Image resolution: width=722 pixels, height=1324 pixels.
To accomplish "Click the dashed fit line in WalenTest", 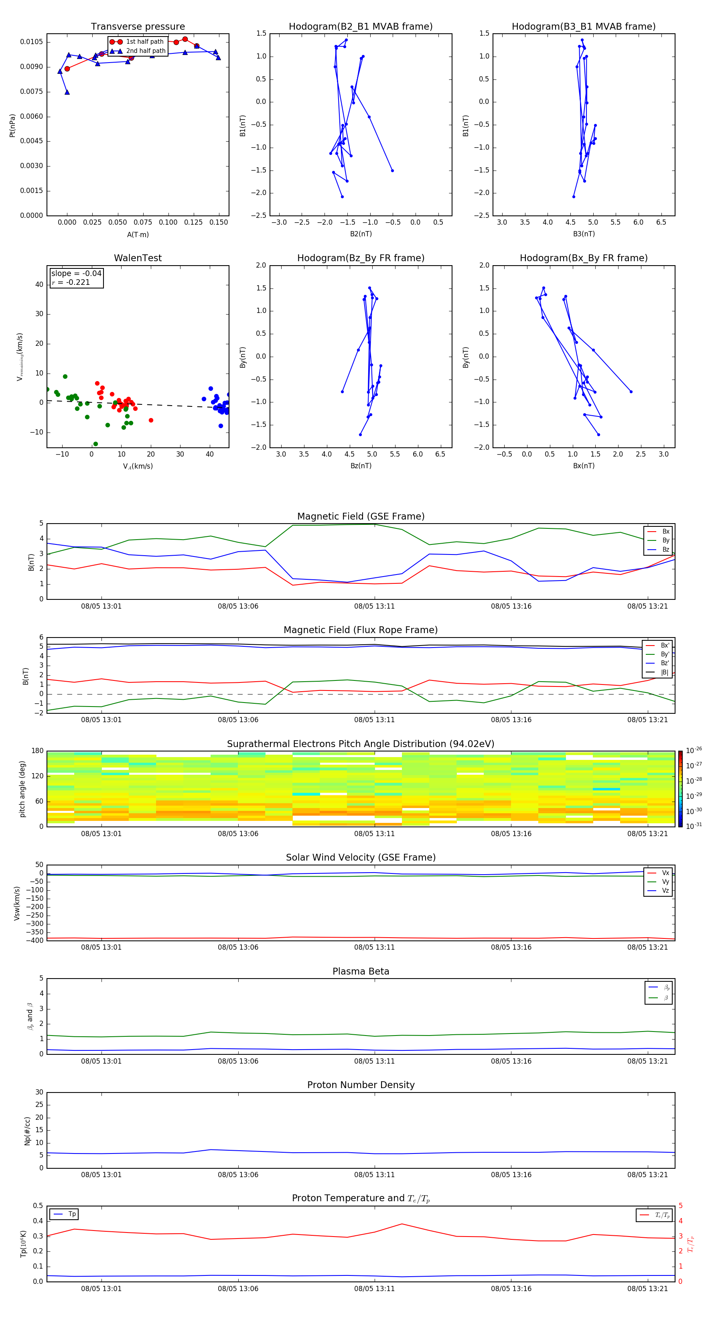I will pyautogui.click(x=138, y=404).
